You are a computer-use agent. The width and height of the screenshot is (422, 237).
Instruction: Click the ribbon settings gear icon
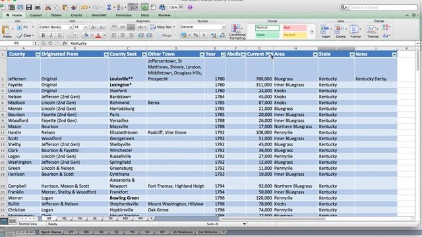(x=414, y=15)
